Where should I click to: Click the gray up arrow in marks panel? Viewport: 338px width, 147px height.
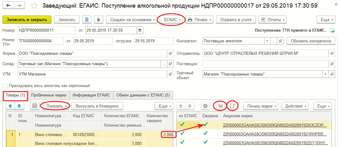[x=181, y=106]
